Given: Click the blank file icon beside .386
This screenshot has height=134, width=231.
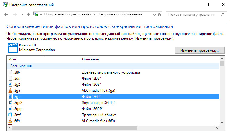Looking at the screenshot, I should (10, 72).
